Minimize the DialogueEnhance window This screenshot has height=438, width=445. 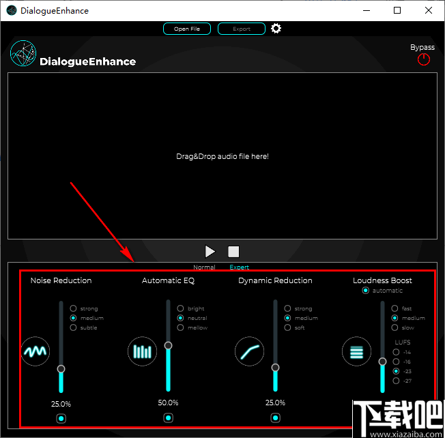367,10
